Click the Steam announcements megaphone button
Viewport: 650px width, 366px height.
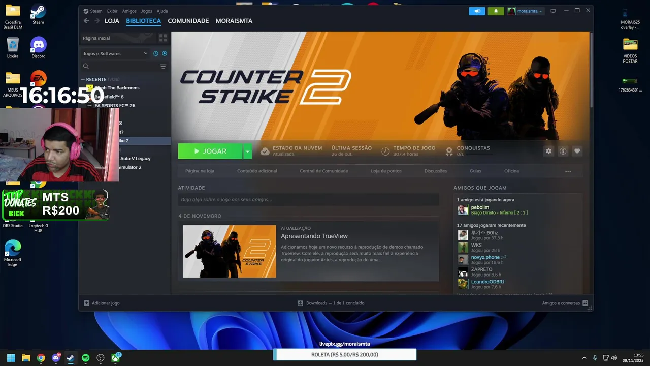point(477,11)
